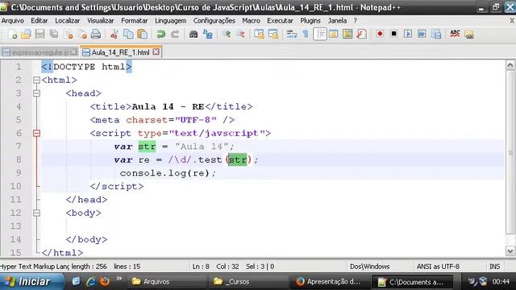Image resolution: width=516 pixels, height=290 pixels.
Task: Click the editor scroll up arrow
Action: click(510, 65)
